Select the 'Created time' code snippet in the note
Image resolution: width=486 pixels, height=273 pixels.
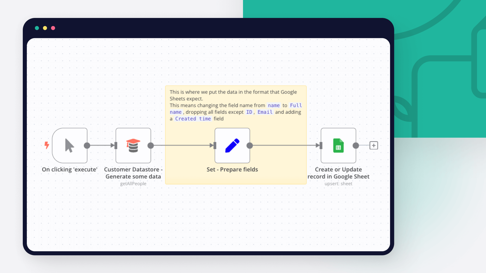(x=193, y=119)
